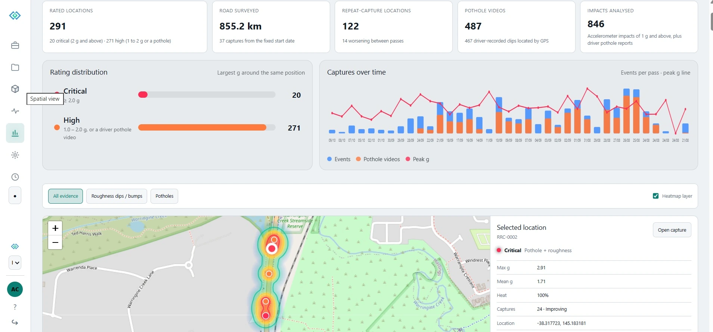Open the clock history icon
Viewport: 713px width, 332px height.
(15, 177)
